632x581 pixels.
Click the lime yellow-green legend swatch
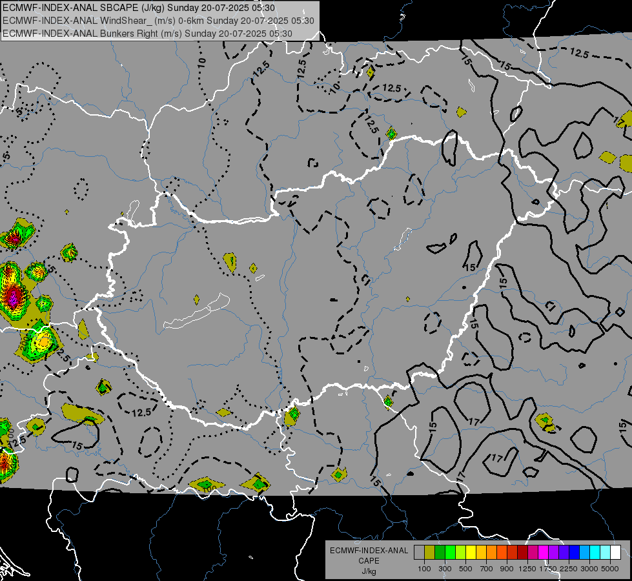click(x=460, y=552)
